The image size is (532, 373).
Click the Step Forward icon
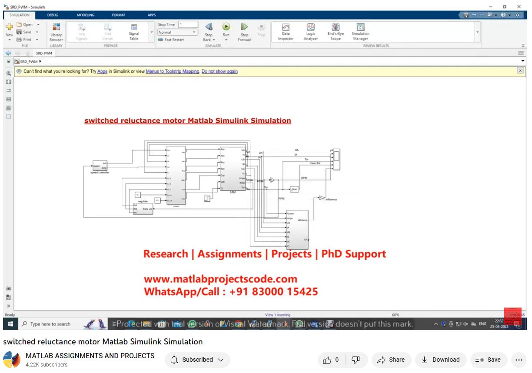[244, 27]
